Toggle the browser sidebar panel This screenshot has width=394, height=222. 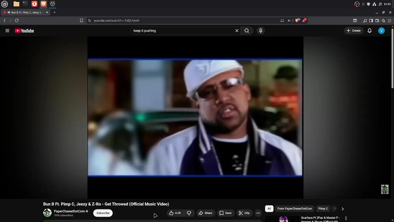click(371, 21)
